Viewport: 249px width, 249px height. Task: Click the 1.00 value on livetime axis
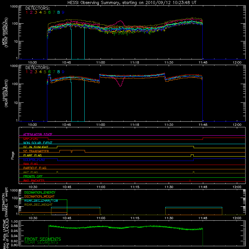tap(14, 221)
